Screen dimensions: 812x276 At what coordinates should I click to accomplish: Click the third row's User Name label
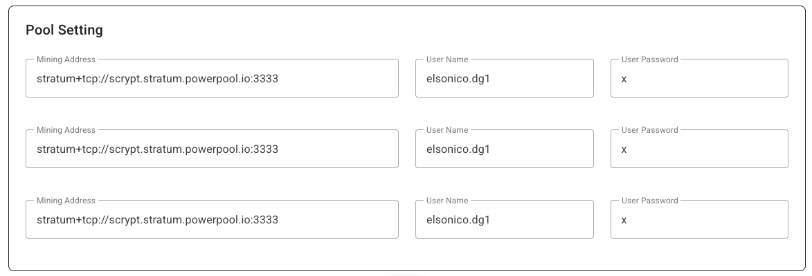[447, 201]
